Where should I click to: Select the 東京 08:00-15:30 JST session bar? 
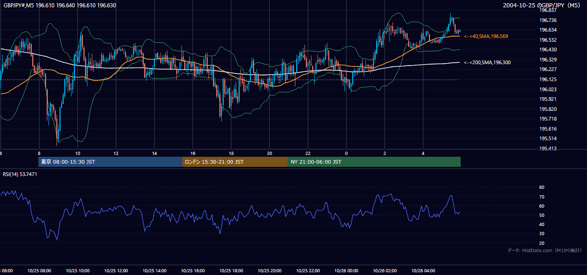click(x=110, y=162)
